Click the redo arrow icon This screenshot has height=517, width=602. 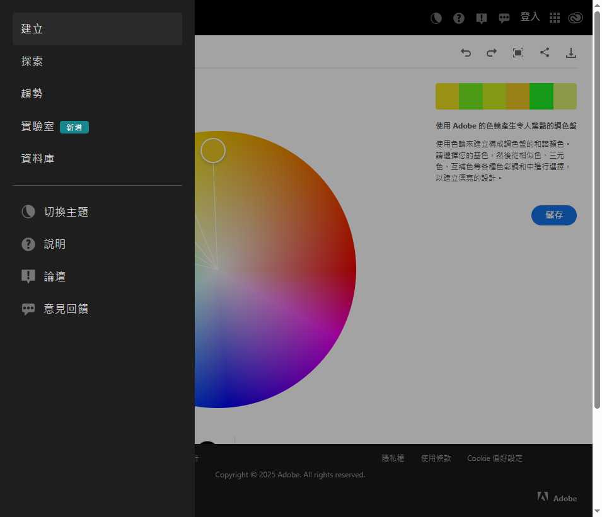pyautogui.click(x=492, y=53)
